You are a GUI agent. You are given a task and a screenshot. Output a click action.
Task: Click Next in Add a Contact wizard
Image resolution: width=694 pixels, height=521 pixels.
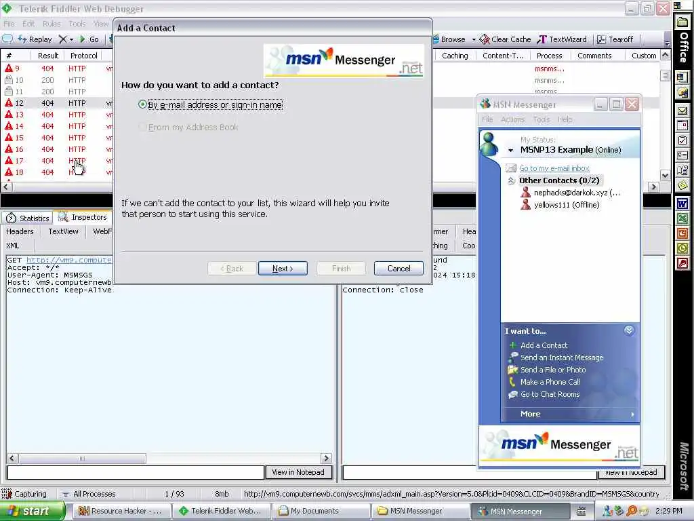click(283, 269)
